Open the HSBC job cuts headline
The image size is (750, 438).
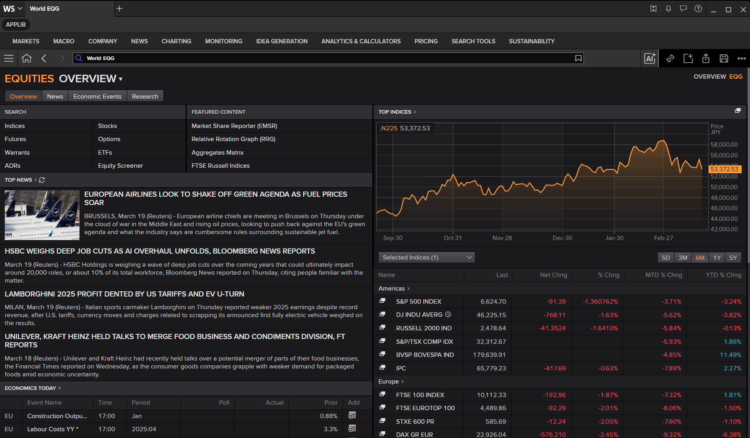coord(160,251)
